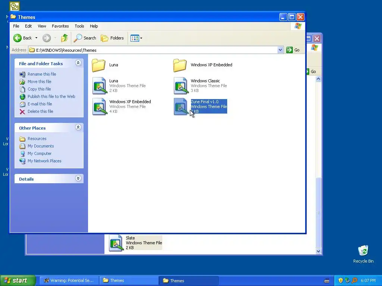Select the Luna theme file icon
Viewport: 382px width, 286px height.
coord(100,86)
